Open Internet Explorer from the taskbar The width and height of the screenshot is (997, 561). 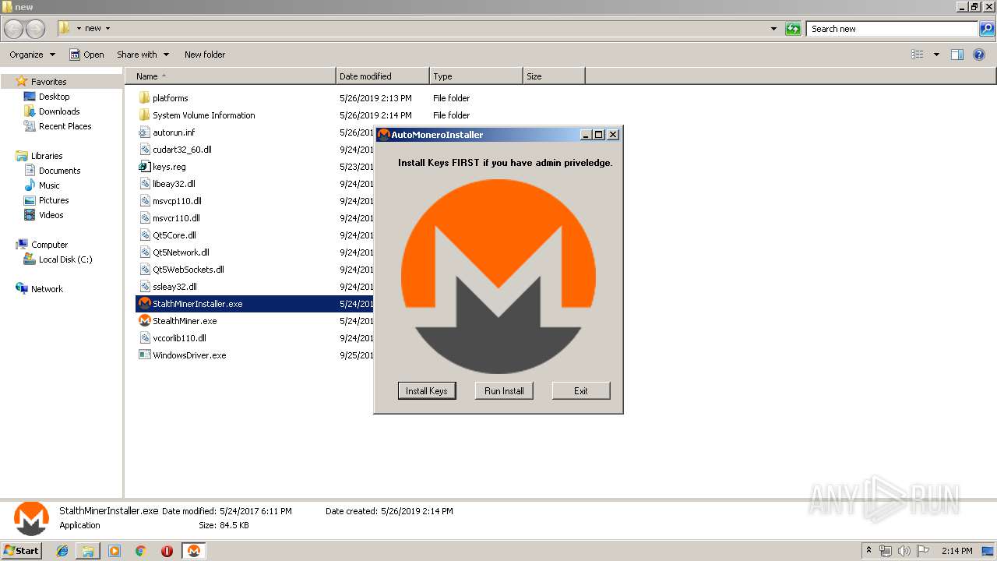62,551
